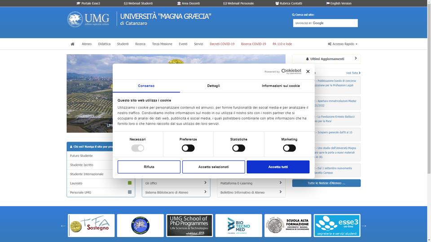Screen dimensions: 431x242
Task: Expand Bollettino Informativo di Ateneo chevron
Action: pyautogui.click(x=280, y=192)
